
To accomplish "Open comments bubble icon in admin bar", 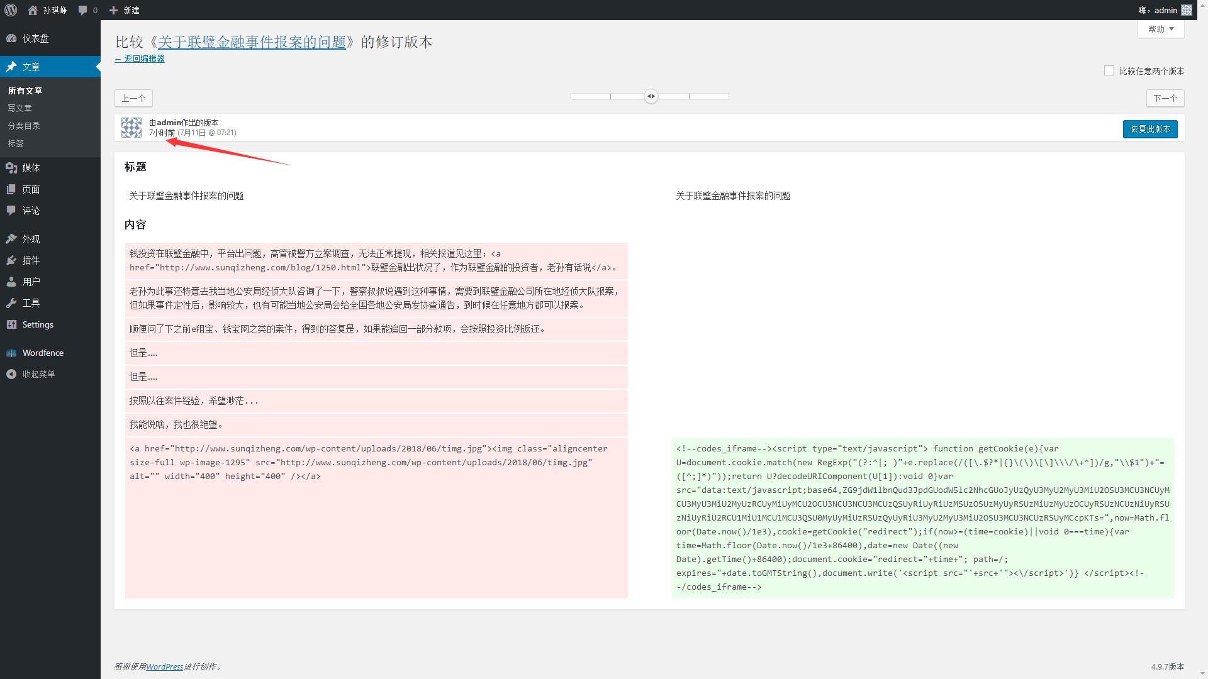I will tap(82, 10).
